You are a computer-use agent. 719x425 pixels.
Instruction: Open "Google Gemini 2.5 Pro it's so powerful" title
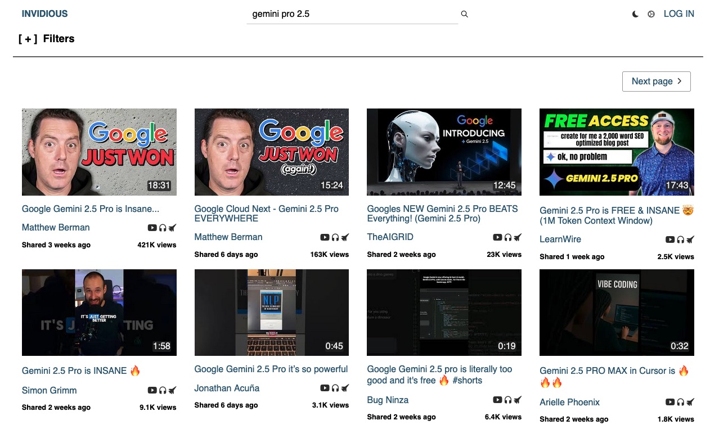click(271, 369)
